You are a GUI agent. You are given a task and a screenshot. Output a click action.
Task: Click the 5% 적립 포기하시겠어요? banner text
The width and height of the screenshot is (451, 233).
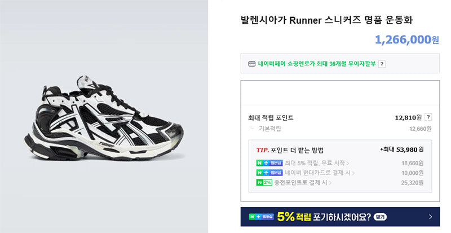[x=324, y=217]
